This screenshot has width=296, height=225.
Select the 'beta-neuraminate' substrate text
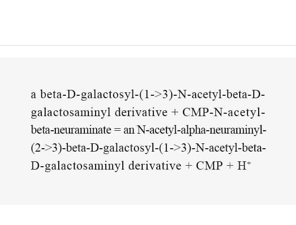71,130
